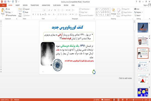Toggle numbered list
The width and height of the screenshot is (151, 101).
click(x=62, y=10)
